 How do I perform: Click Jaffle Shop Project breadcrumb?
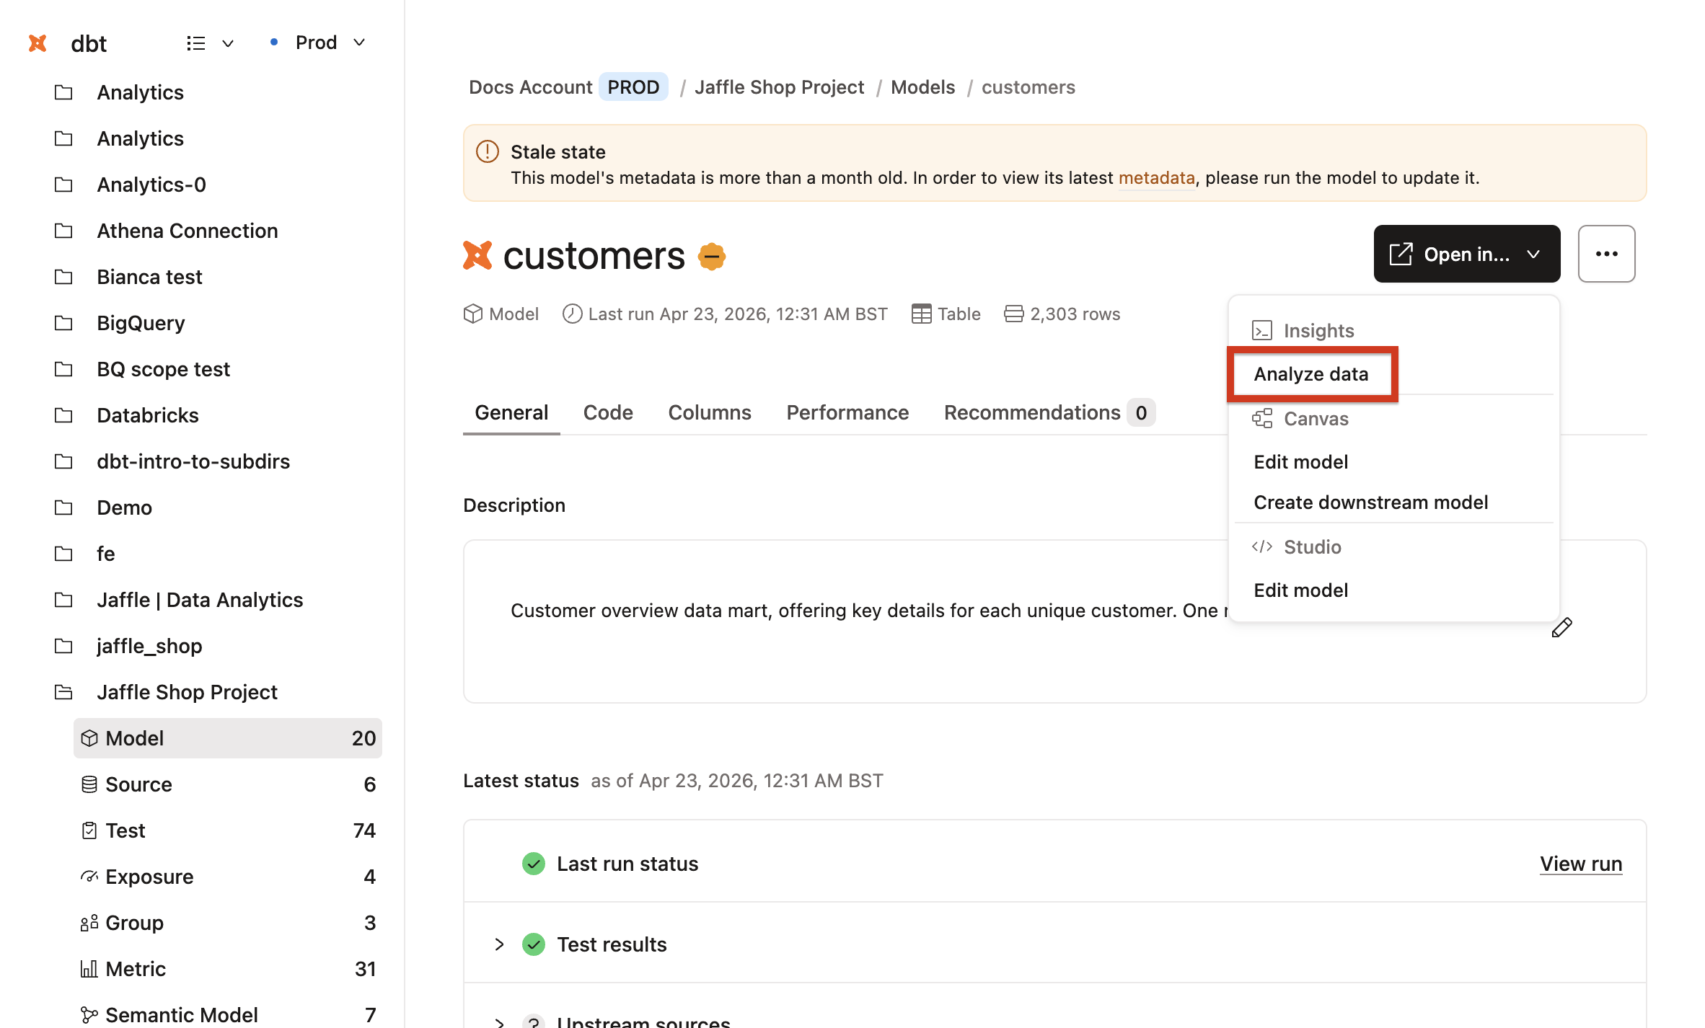pos(779,87)
